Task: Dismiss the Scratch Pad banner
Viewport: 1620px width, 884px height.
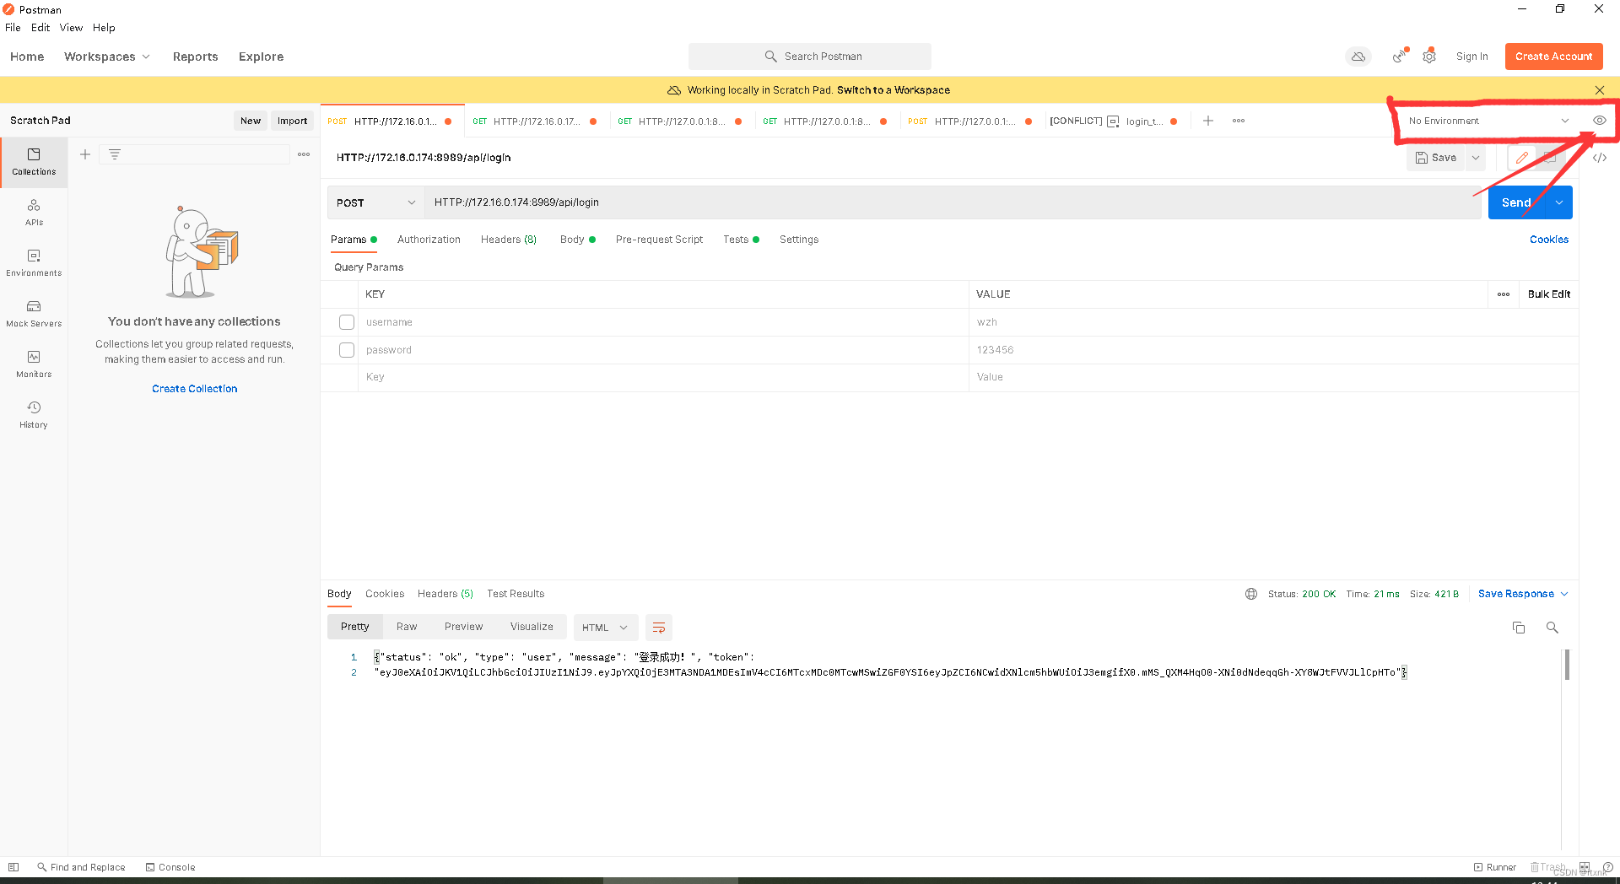Action: point(1600,90)
